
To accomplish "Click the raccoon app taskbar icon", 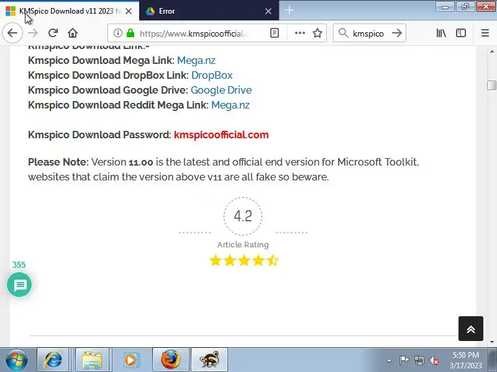I will [209, 360].
